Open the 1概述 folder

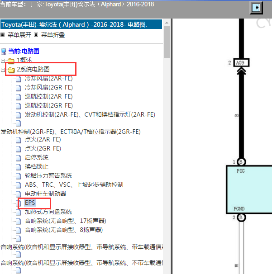click(x=24, y=60)
